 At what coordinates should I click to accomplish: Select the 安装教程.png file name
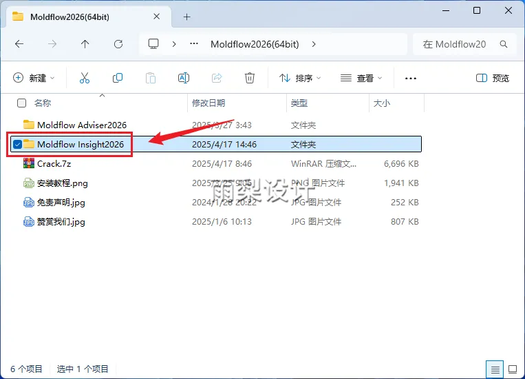[63, 183]
